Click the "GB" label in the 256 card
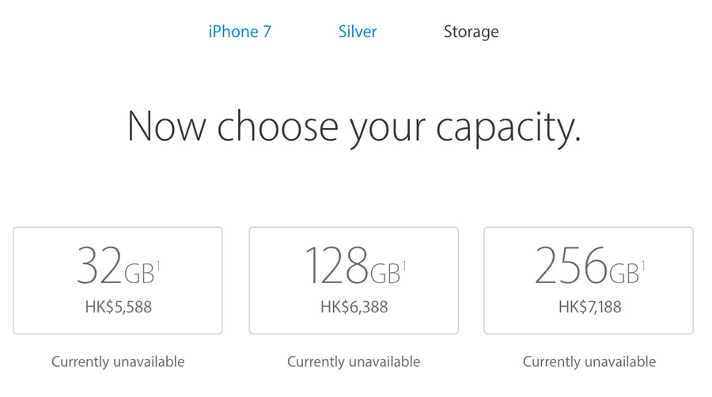Screen dimensions: 712x397 [x=623, y=273]
